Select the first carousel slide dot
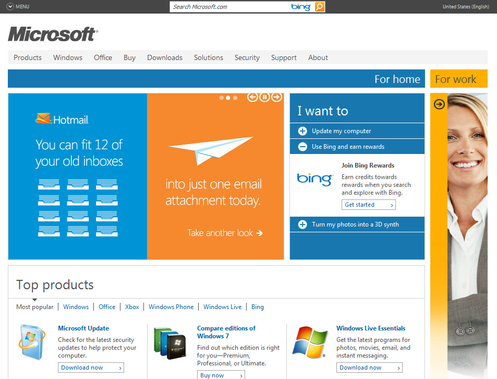 click(x=222, y=98)
